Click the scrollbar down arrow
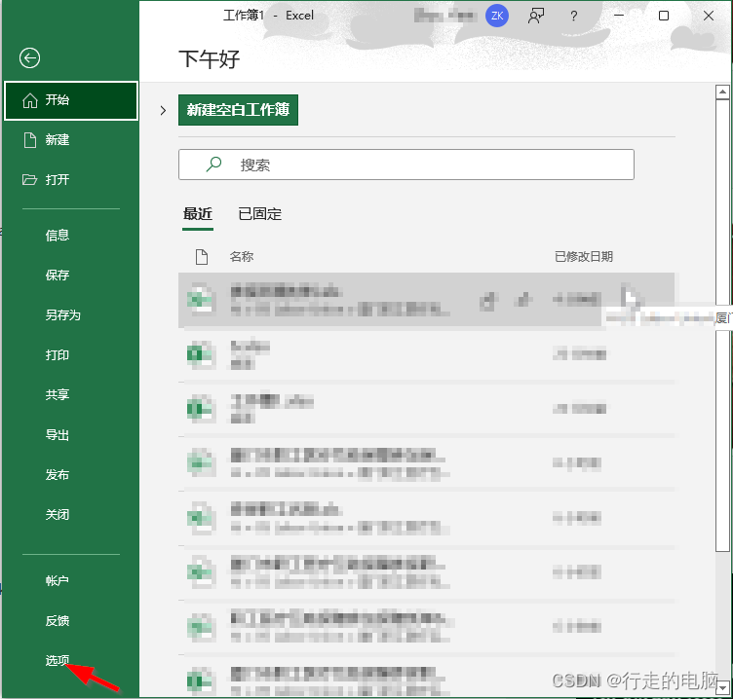The height and width of the screenshot is (699, 733). [722, 687]
